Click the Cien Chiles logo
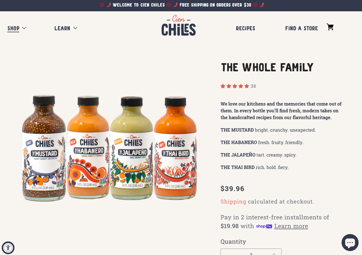362x255 pixels. pos(179,25)
